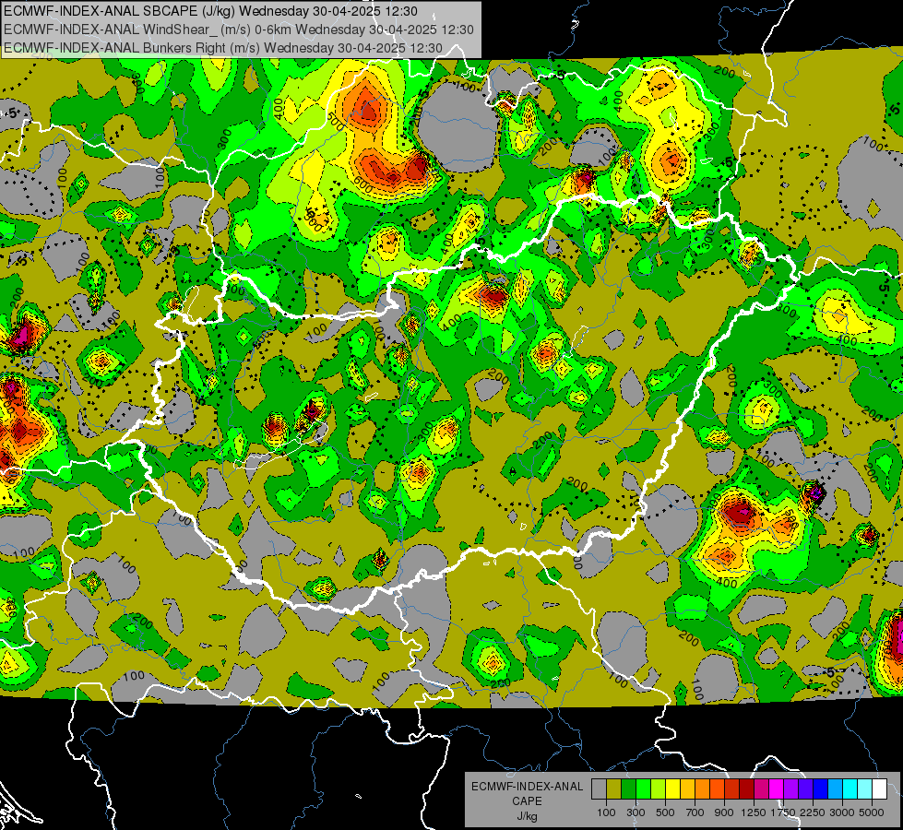This screenshot has height=830, width=903.
Task: Click the 3000 legend scale value
Action: (x=842, y=812)
